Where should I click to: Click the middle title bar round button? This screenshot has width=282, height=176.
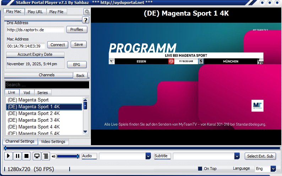270,3
